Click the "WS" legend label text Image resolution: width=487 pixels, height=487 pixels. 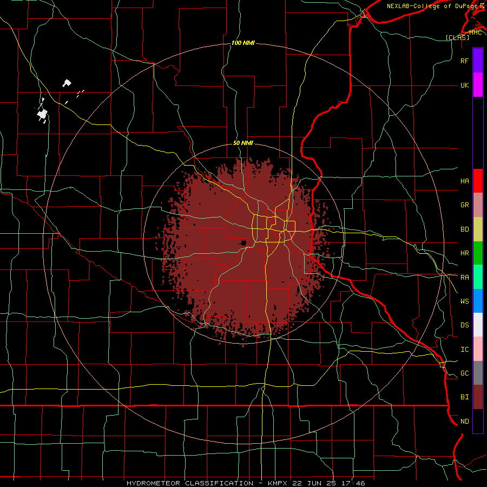[x=464, y=301]
